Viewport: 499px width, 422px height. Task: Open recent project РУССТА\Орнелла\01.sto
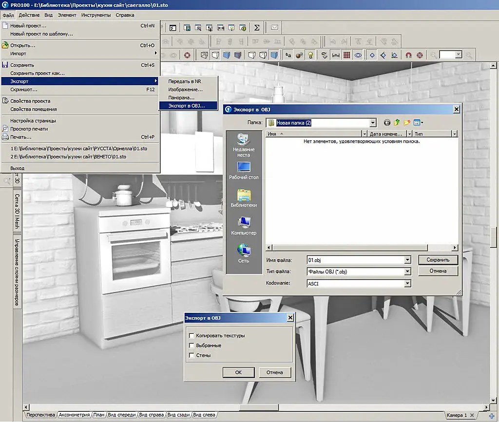[x=79, y=149]
